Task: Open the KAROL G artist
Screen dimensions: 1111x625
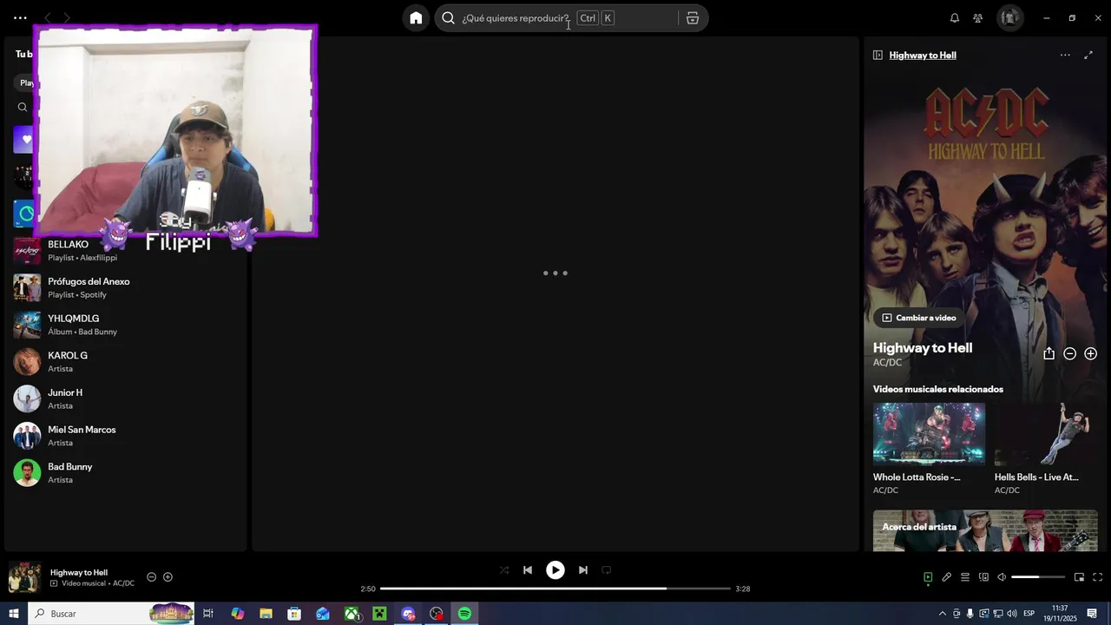Action: (126, 362)
